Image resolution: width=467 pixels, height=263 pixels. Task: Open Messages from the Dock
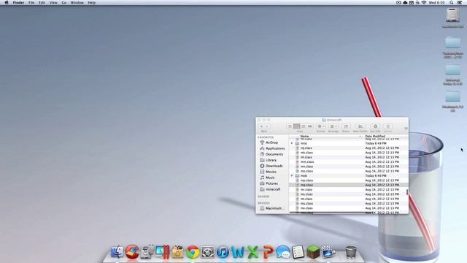tap(283, 252)
